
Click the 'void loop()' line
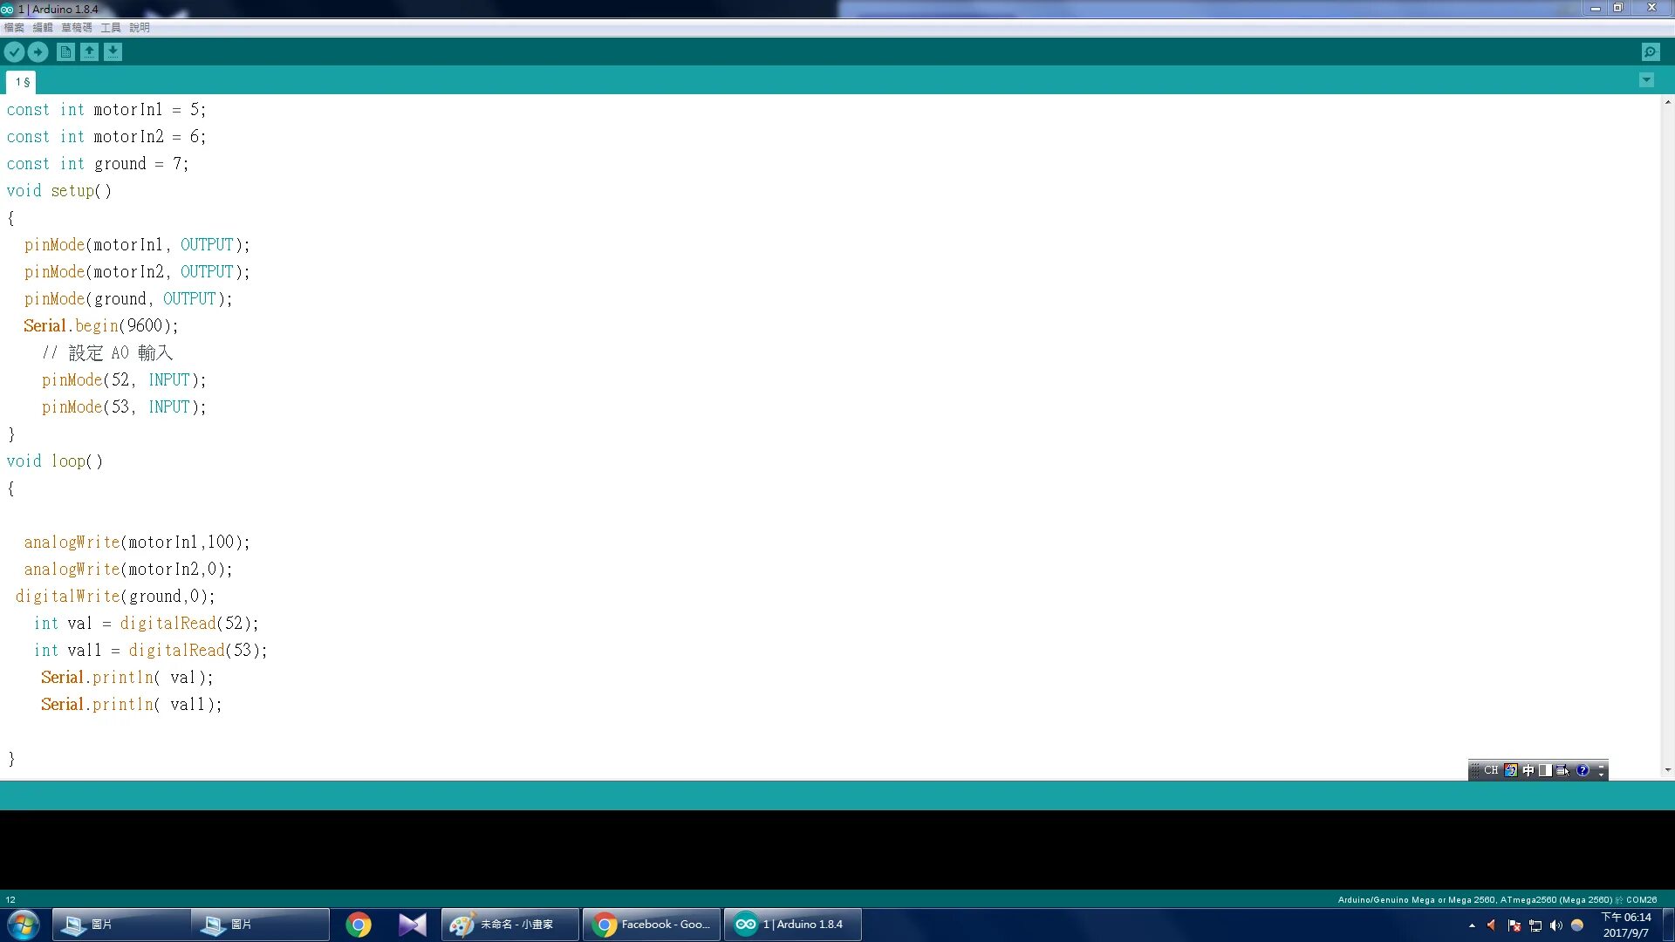coord(55,461)
